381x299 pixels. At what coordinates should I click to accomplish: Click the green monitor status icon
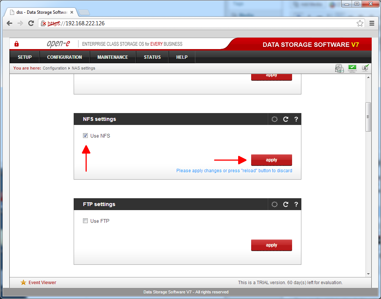click(x=352, y=68)
